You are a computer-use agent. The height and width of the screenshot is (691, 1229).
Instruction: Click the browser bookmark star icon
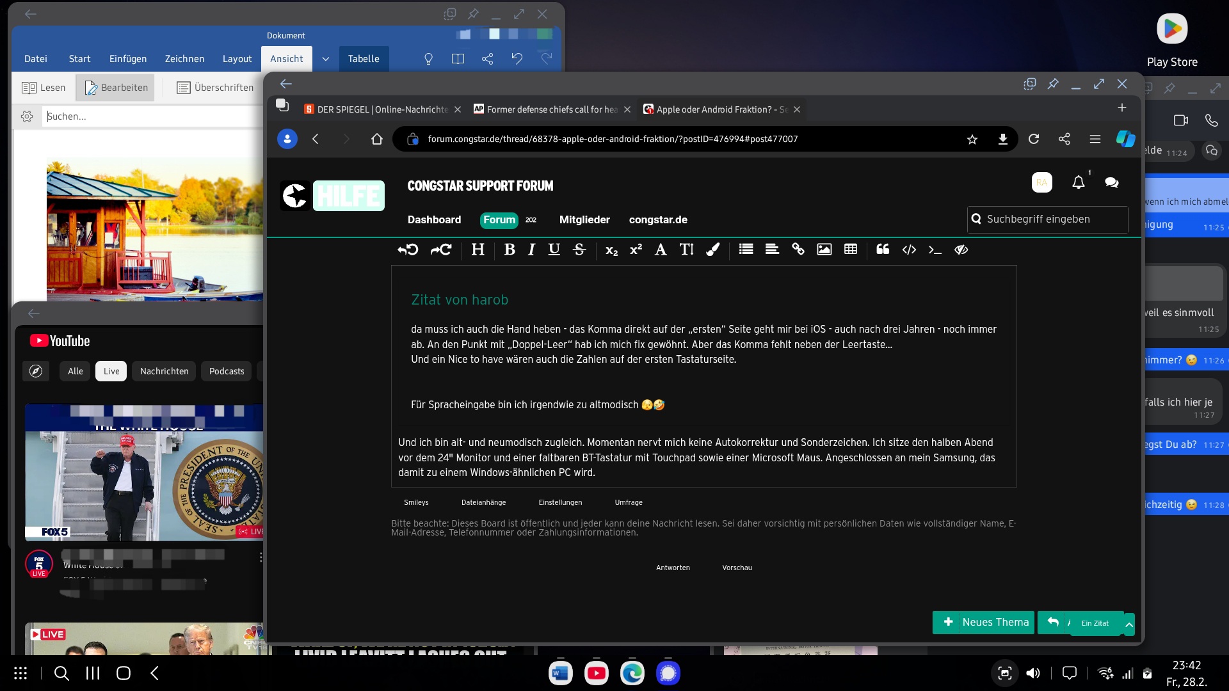pyautogui.click(x=972, y=139)
